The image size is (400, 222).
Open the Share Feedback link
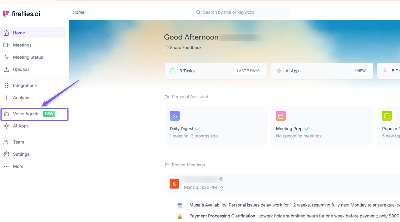click(183, 47)
